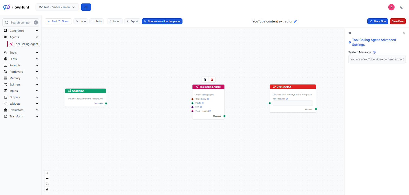The image size is (409, 195).
Task: Toggle canvas interactivity lock
Action: tap(47, 189)
